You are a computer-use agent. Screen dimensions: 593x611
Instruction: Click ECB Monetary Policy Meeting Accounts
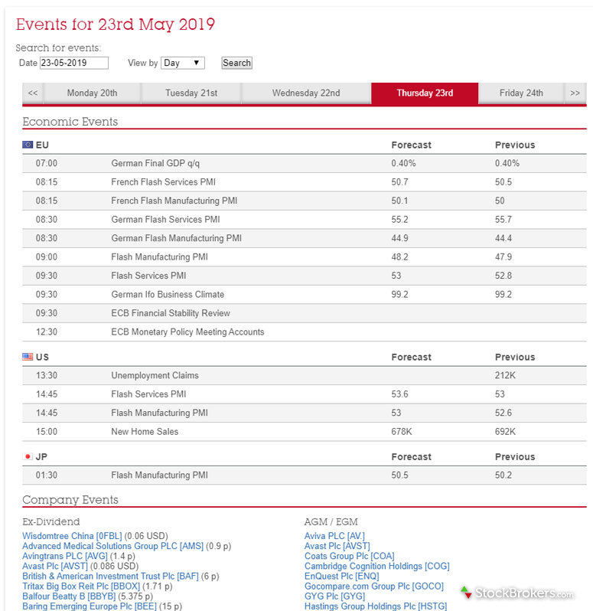(187, 332)
